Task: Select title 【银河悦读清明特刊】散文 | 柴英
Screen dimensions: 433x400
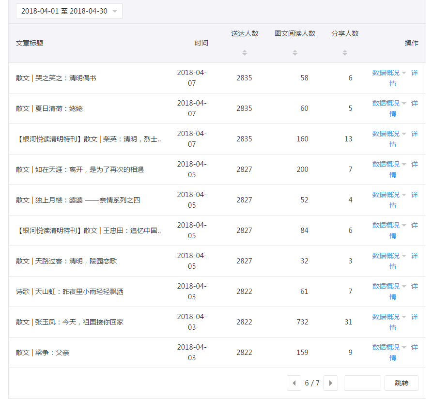Action: (x=88, y=139)
